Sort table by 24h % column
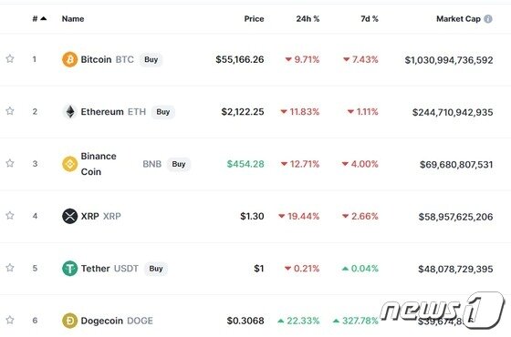Image resolution: width=511 pixels, height=337 pixels. tap(308, 19)
